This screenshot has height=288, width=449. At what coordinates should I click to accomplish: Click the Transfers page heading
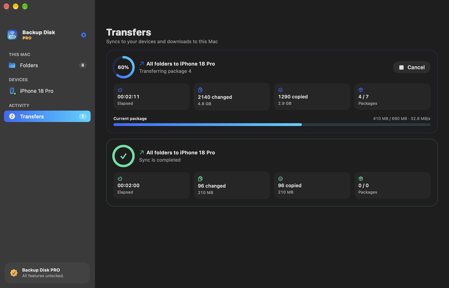point(129,32)
